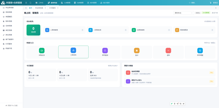Open 盘点 clipboard shortcut icon
Image resolution: width=219 pixels, height=108 pixels.
click(137, 51)
